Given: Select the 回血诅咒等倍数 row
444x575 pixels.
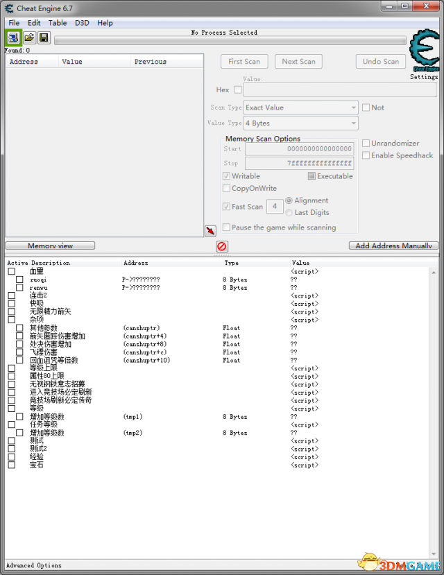Looking at the screenshot, I should [x=218, y=360].
